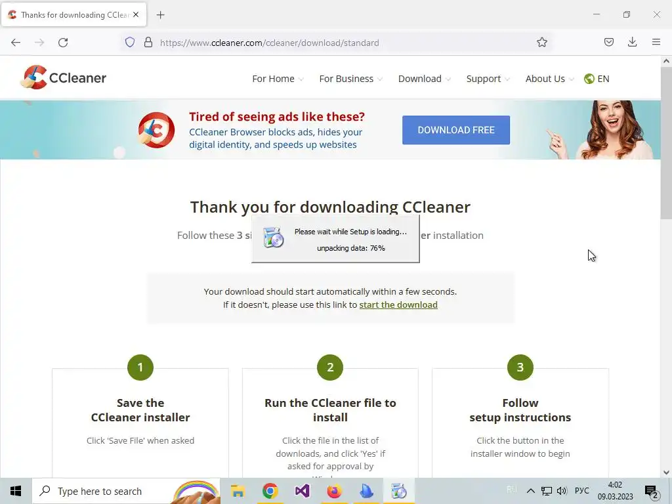
Task: Expand the Download navigation menu
Action: (x=425, y=79)
